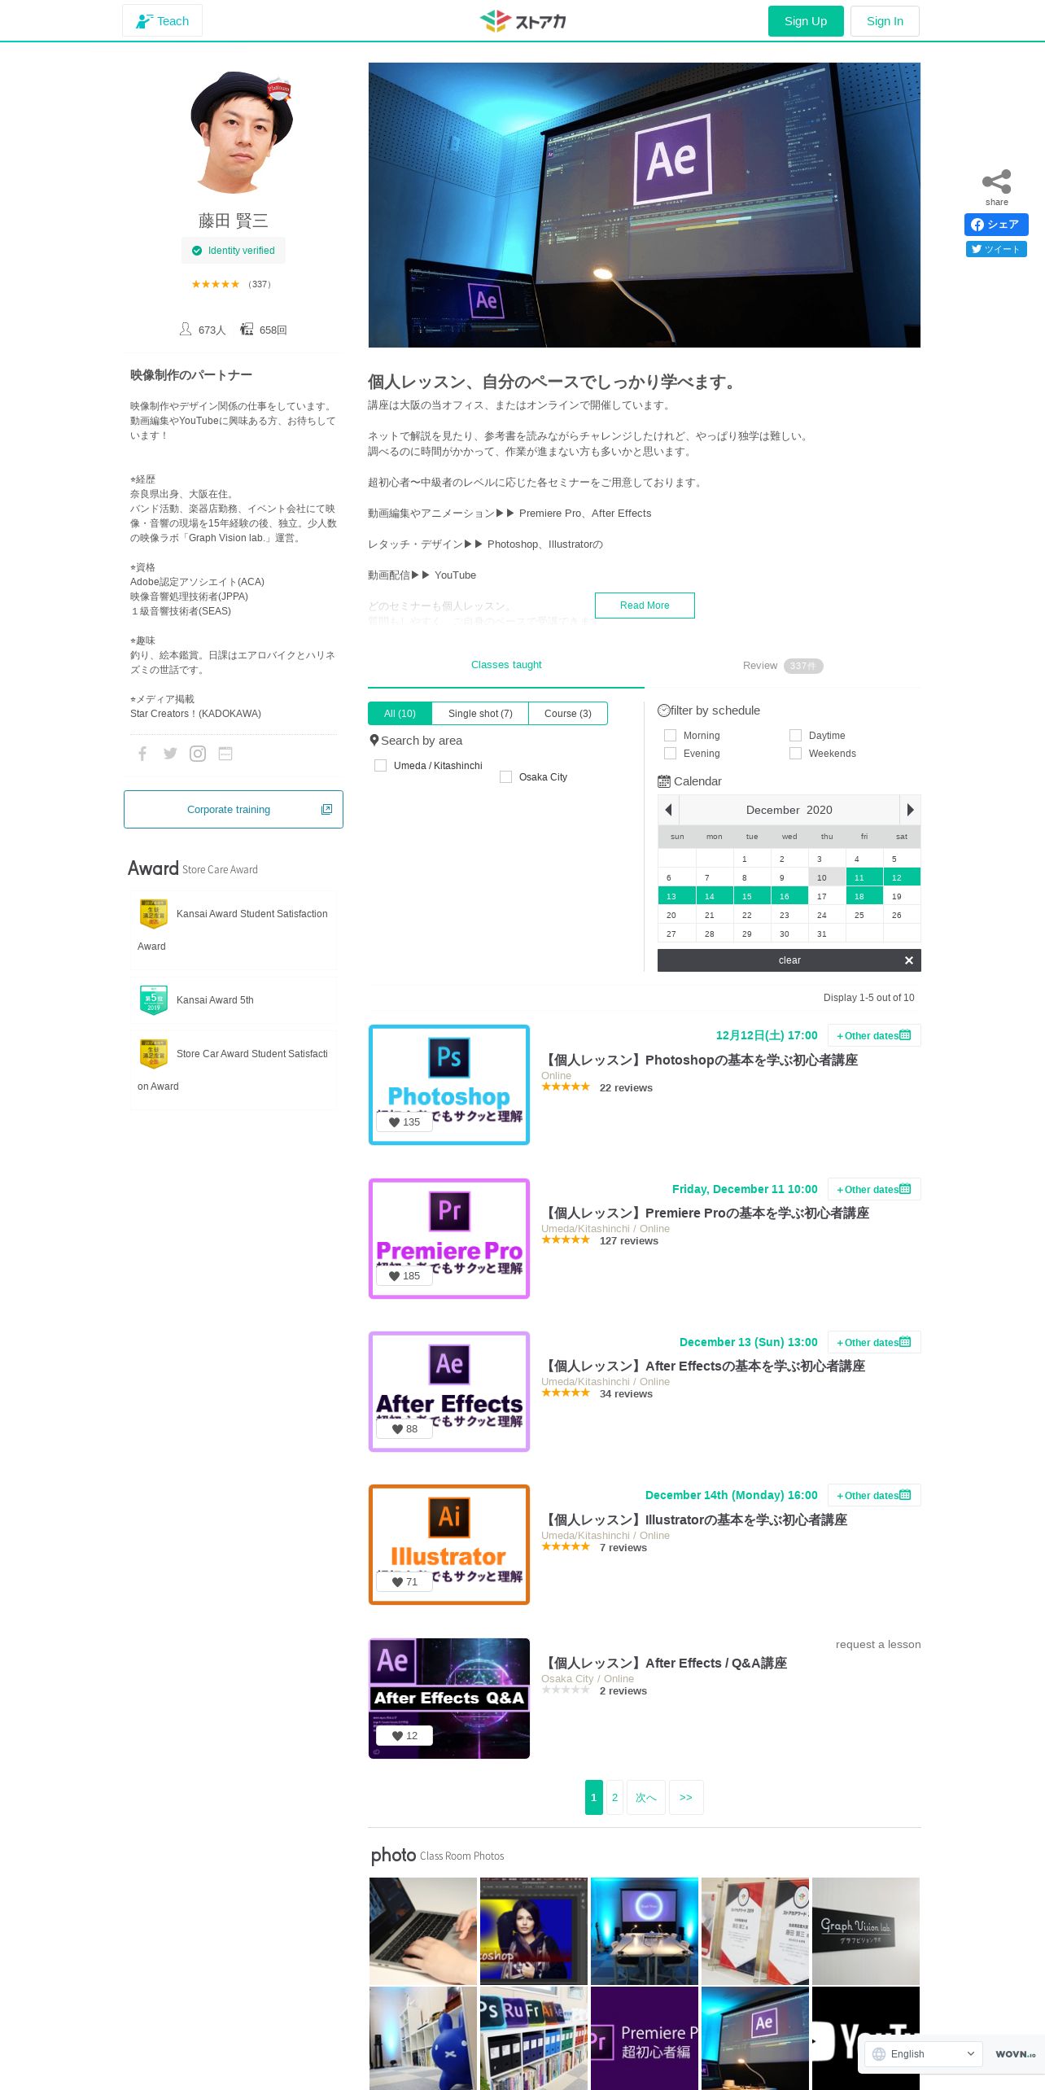1045x2090 pixels.
Task: Tick the Umeda / Kitashinchi area checkbox
Action: tap(380, 766)
